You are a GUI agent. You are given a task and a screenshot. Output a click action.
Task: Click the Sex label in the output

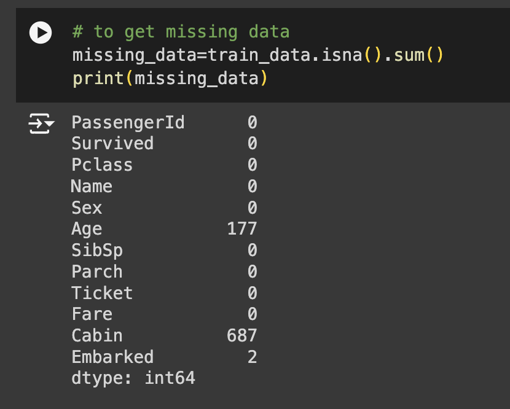pos(87,208)
